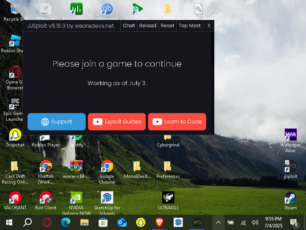The height and width of the screenshot is (230, 306).
Task: Click the taskbar clock showing 9:55 PM
Action: 274,222
